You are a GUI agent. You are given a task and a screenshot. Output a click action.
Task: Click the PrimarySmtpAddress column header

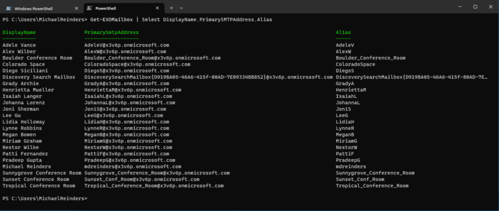[112, 33]
